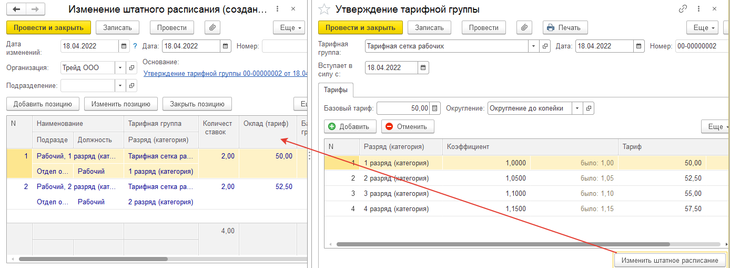Click question mark help icon near Дата
Viewport: 730px width, 268px height.
135,46
